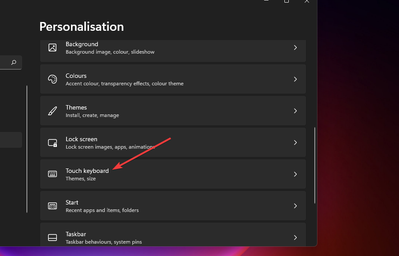Click the Taskbar icon
The image size is (399, 256).
click(x=52, y=238)
